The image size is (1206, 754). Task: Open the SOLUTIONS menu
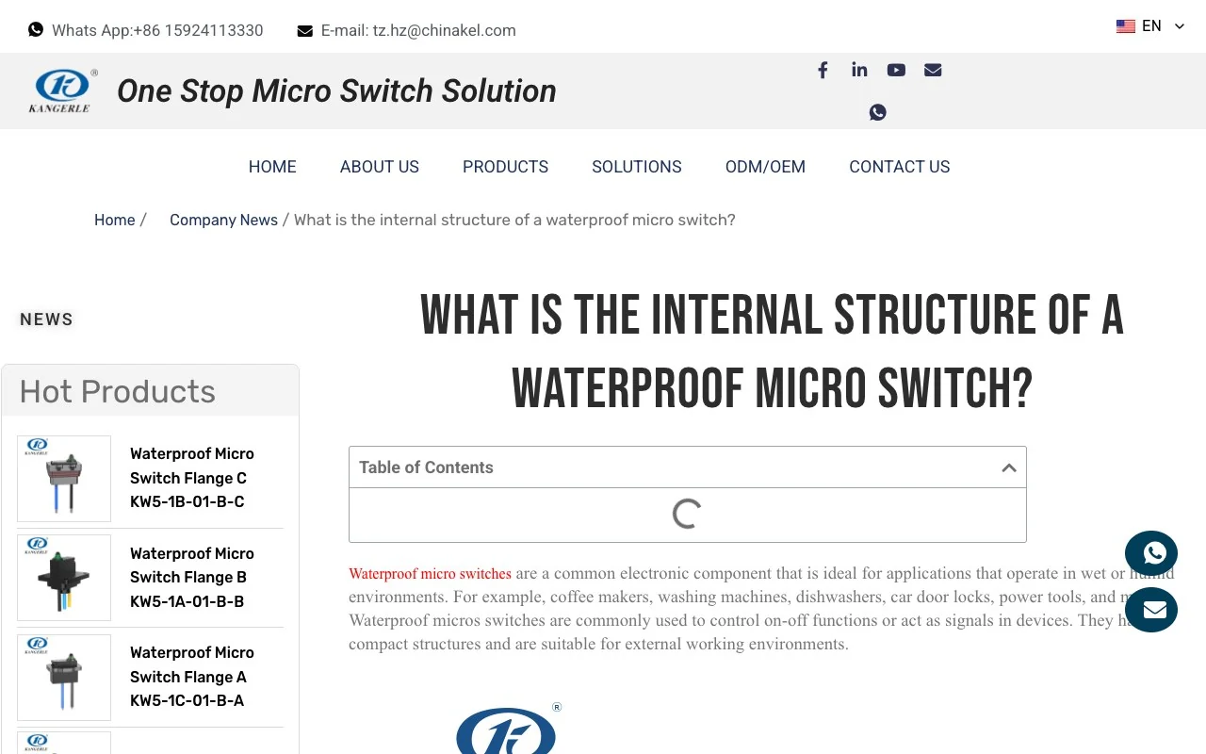[637, 167]
